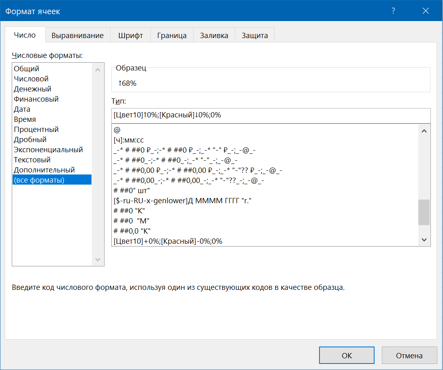Viewport: 443px width, 370px height.
Task: Choose the Денежный format category
Action: point(52,89)
